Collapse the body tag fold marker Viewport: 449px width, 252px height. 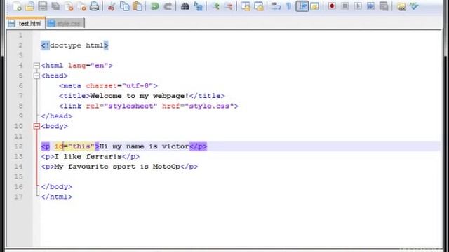coord(36,126)
